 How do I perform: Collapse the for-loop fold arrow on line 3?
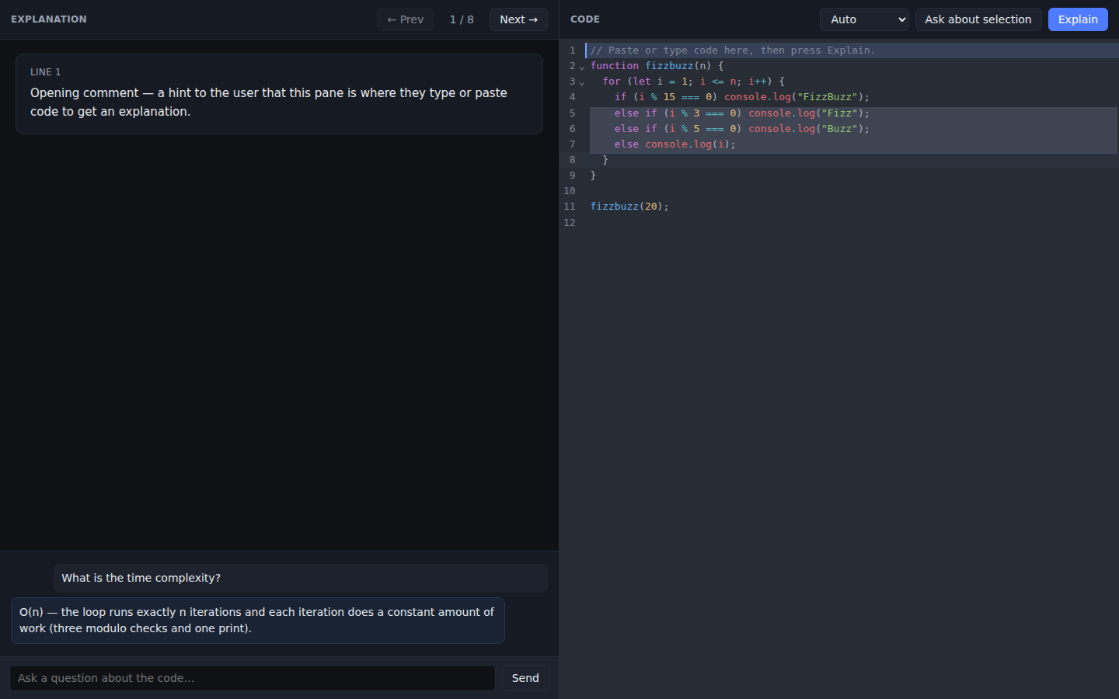click(582, 82)
